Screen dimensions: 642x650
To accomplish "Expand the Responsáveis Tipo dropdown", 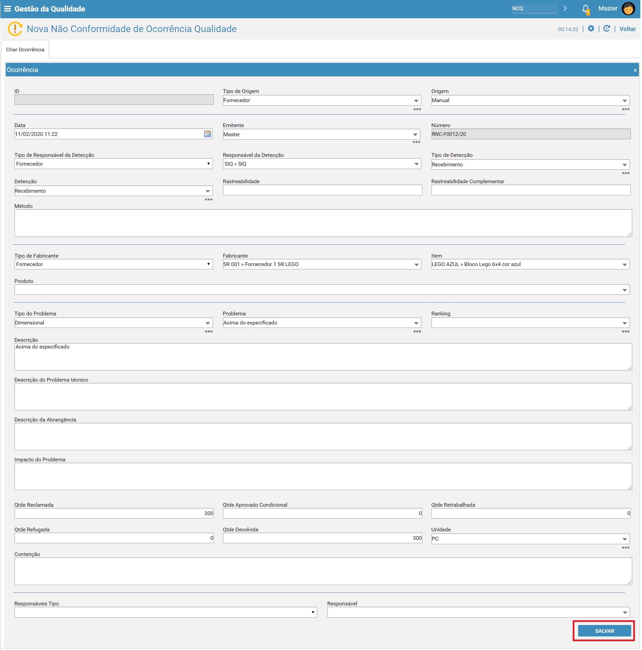I will [x=166, y=612].
